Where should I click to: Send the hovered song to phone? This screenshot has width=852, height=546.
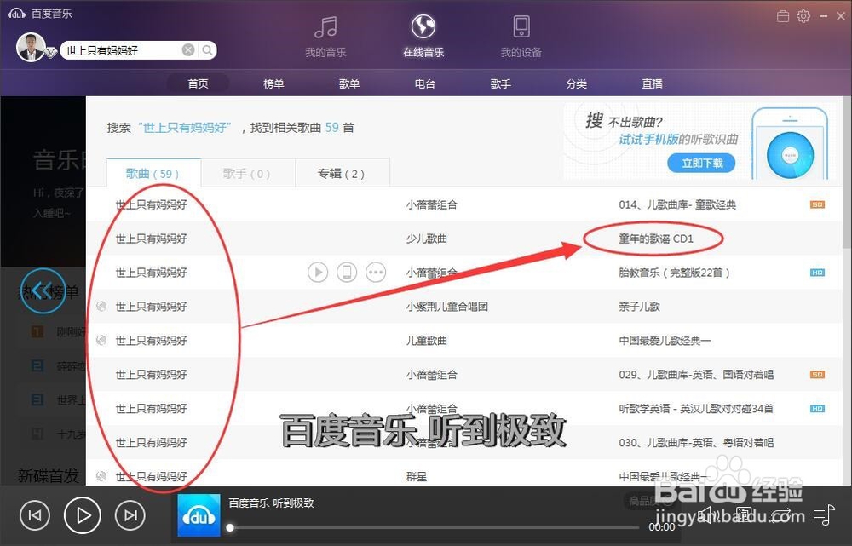[x=347, y=272]
